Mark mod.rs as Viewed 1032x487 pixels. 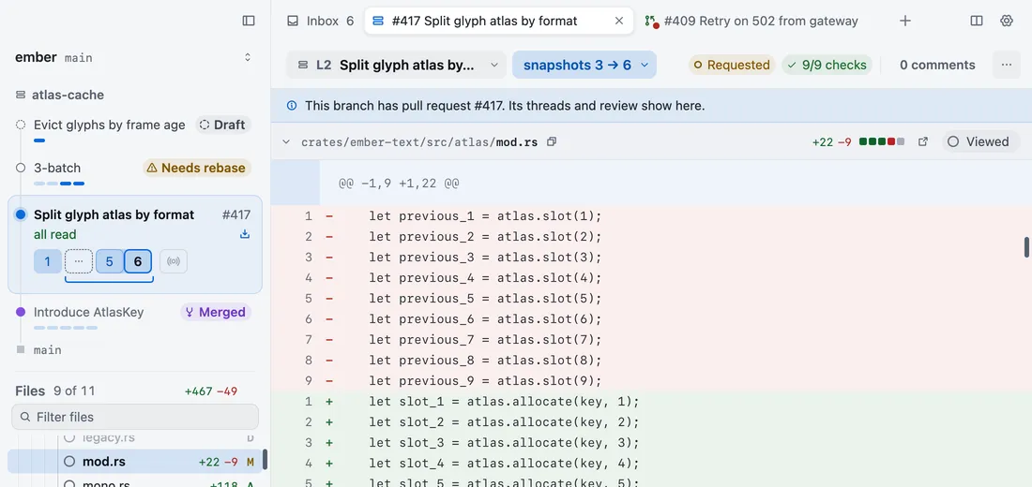click(980, 141)
